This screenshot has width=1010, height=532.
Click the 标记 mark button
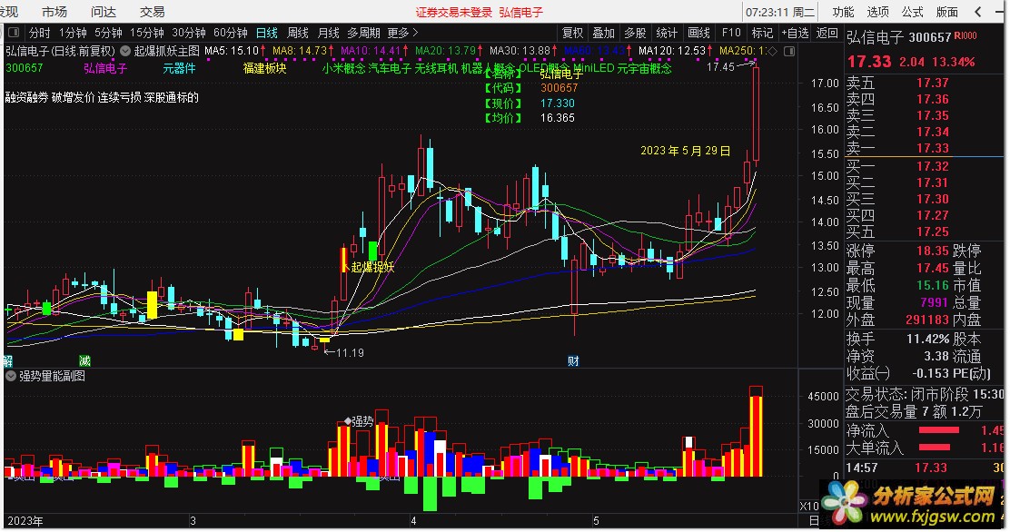[x=762, y=32]
